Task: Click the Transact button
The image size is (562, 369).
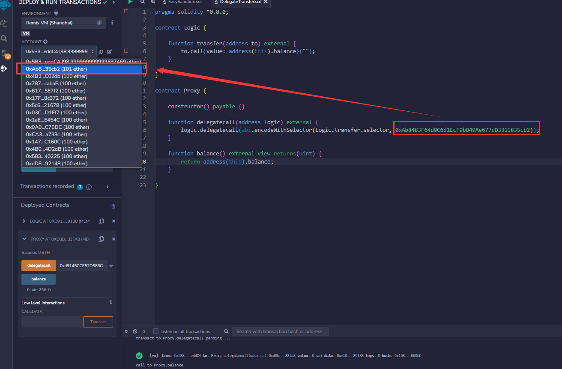Action: point(98,322)
